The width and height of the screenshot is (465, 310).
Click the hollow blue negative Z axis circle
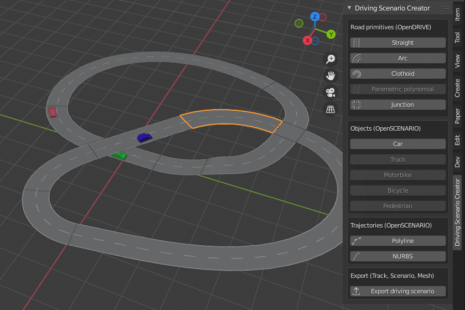tap(315, 41)
